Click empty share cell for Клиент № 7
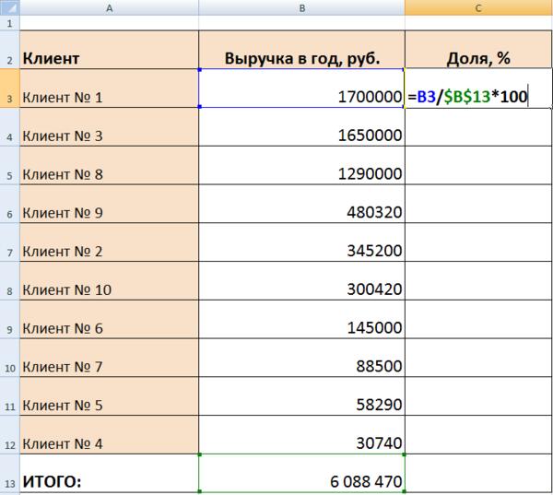Screen dimensions: 553x495 coord(478,358)
